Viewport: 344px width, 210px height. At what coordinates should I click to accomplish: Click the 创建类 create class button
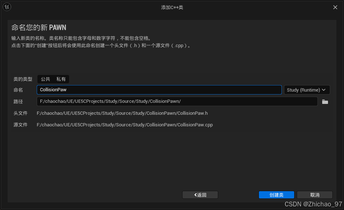pyautogui.click(x=276, y=195)
